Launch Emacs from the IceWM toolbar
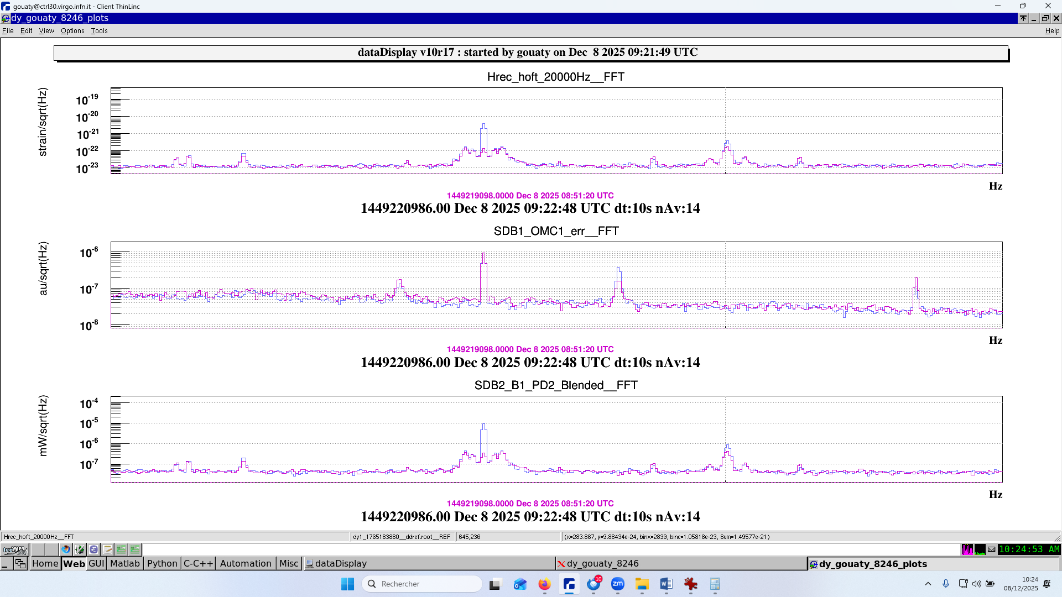The width and height of the screenshot is (1062, 597). 93,549
